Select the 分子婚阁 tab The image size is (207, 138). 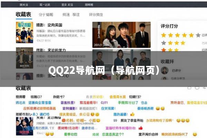point(46,14)
